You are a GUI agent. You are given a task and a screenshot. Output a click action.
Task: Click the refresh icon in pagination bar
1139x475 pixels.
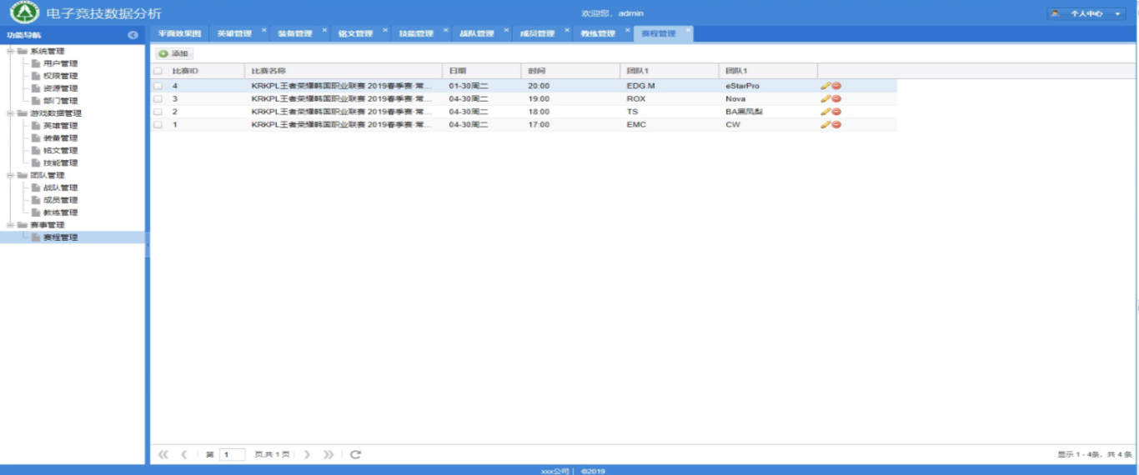tap(355, 454)
